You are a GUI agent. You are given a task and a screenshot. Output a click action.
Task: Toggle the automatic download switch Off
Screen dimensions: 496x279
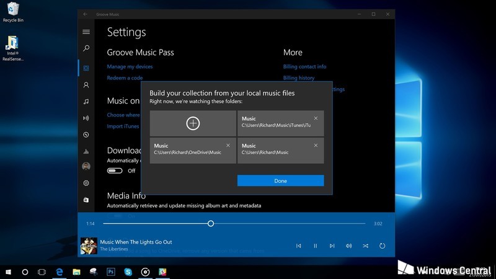(x=115, y=171)
